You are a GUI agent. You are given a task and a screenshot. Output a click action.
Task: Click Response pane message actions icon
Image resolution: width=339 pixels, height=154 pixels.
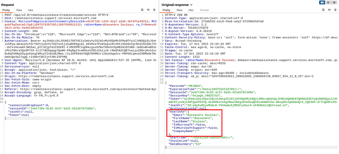tap(323, 10)
